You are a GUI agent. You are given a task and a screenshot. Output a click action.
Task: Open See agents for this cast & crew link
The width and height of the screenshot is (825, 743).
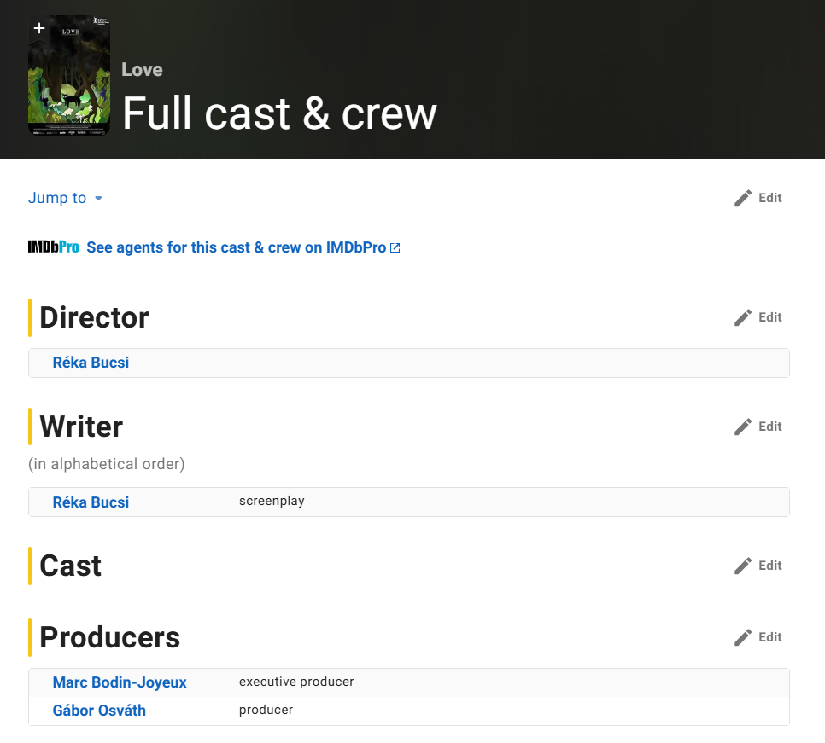click(x=243, y=247)
